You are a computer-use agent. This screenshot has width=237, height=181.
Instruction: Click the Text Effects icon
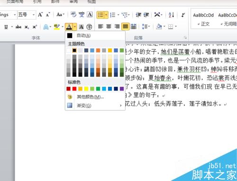point(46,27)
